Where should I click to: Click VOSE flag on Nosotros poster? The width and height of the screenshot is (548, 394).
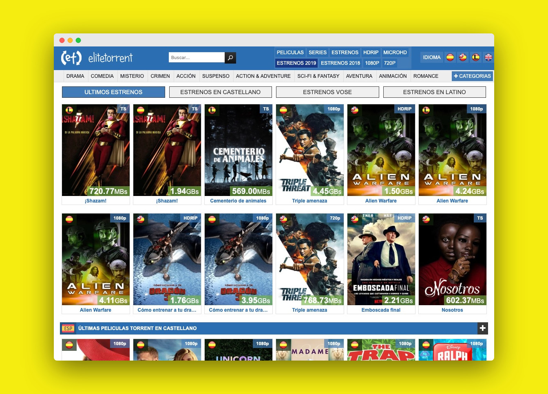pos(426,219)
